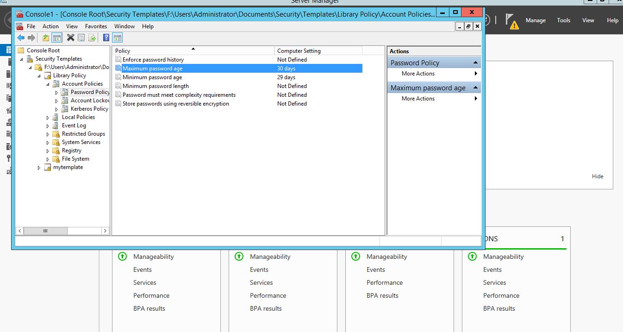
Task: Click the Delete X toolbar icon
Action: click(x=70, y=38)
